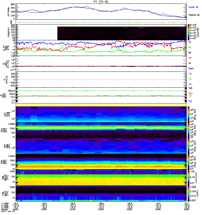Click the Keogram counts color bar
The width and height of the screenshot is (202, 215).
click(x=189, y=32)
